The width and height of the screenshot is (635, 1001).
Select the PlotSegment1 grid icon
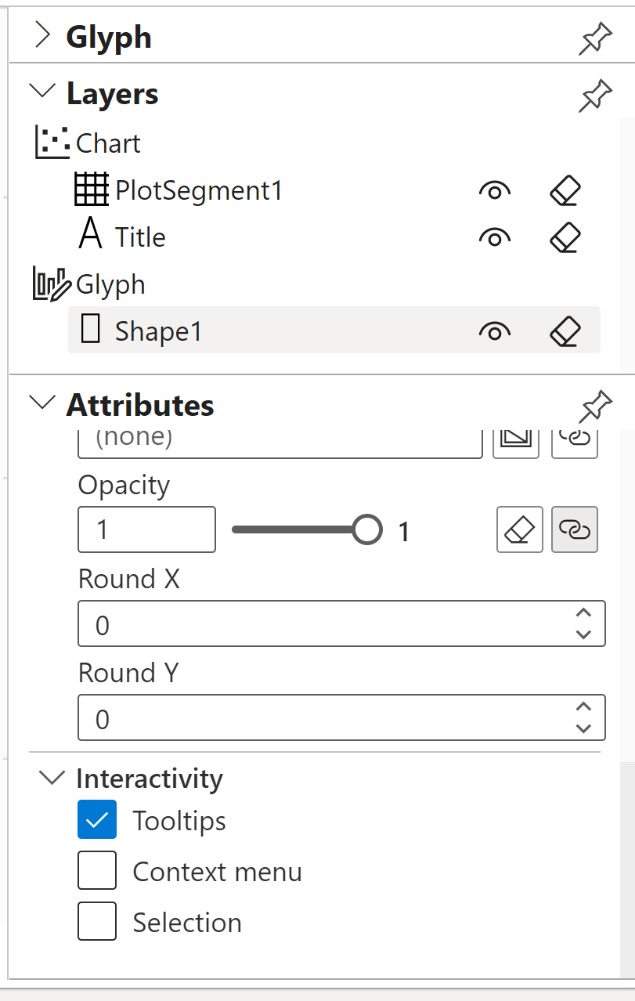pyautogui.click(x=91, y=190)
